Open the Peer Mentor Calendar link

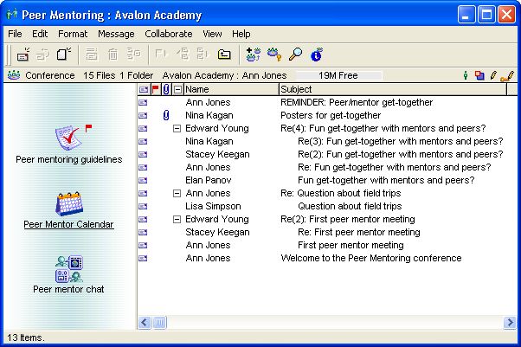point(68,224)
